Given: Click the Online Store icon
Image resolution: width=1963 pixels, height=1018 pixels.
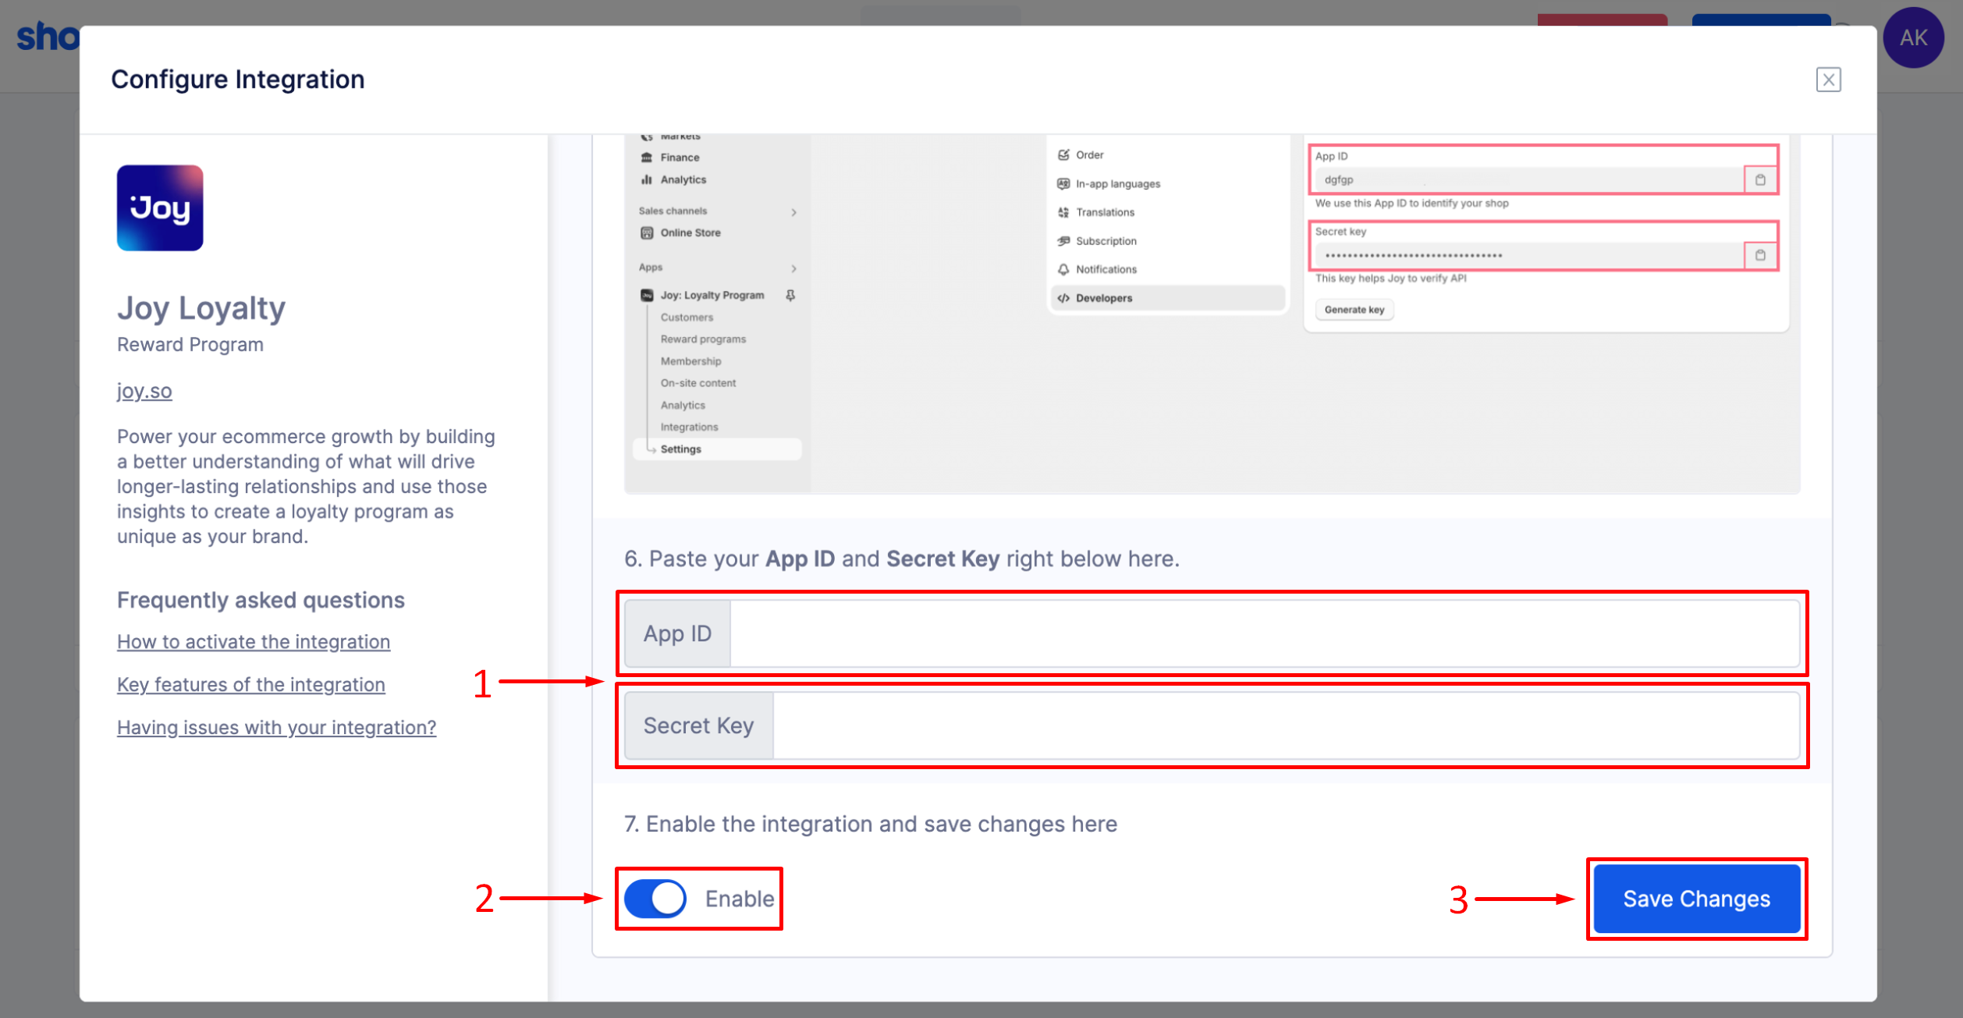Looking at the screenshot, I should [x=647, y=232].
